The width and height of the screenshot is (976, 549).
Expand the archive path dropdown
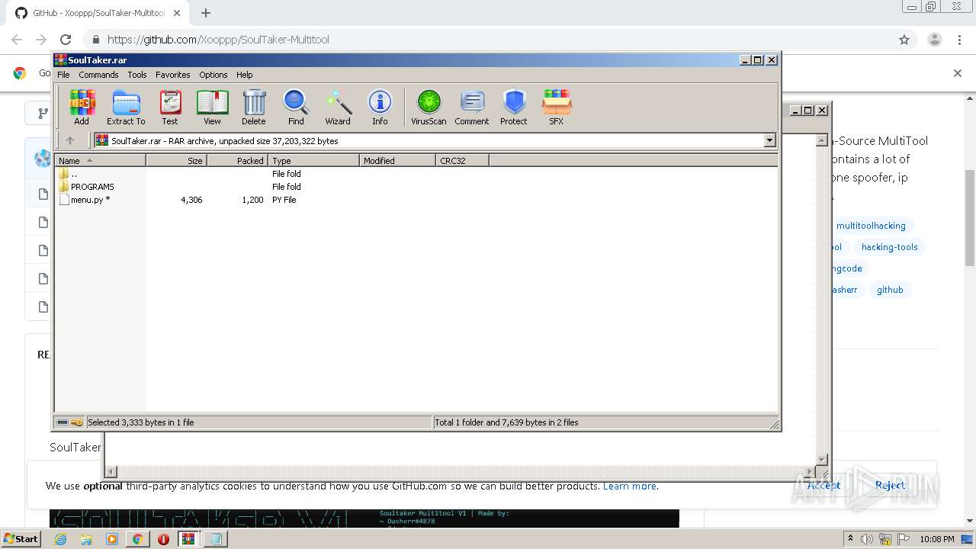click(x=769, y=140)
